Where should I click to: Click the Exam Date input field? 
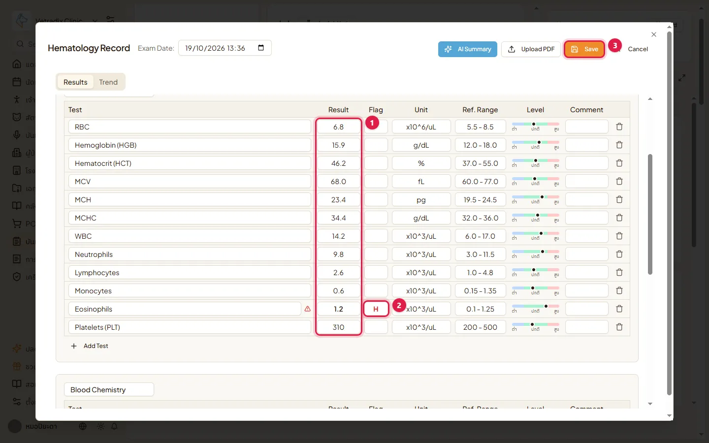(x=225, y=48)
